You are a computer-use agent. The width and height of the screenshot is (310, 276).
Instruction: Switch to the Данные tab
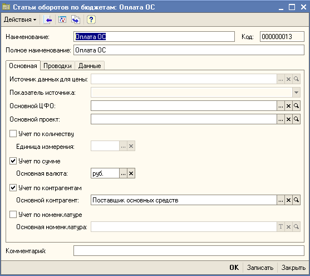pos(90,66)
